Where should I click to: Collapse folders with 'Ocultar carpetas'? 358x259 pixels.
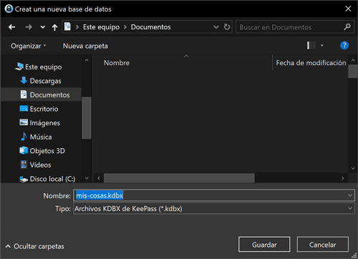point(34,246)
